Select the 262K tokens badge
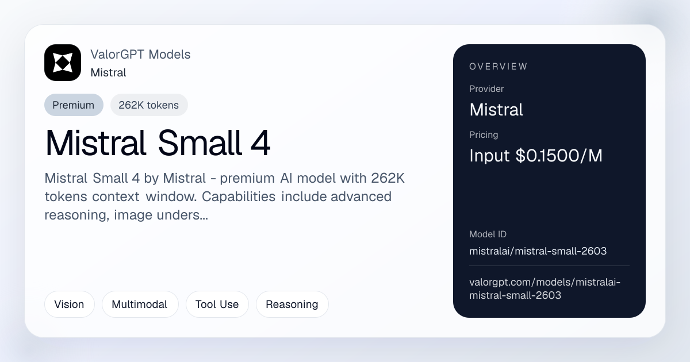This screenshot has height=362, width=690. click(x=149, y=105)
